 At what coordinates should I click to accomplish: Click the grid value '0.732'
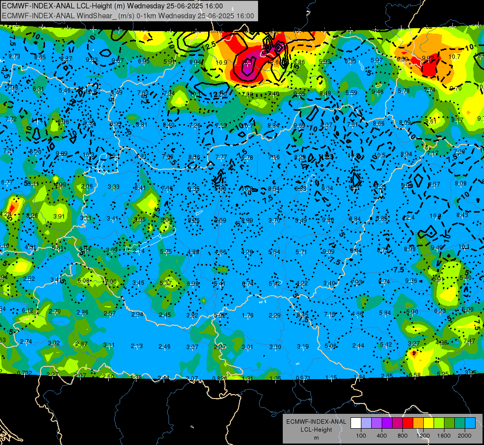coord(24,373)
